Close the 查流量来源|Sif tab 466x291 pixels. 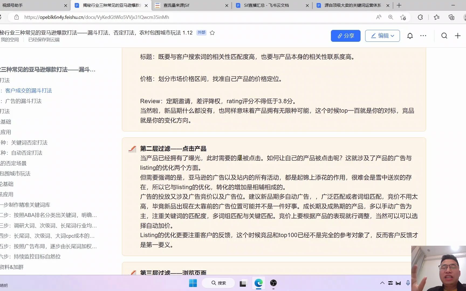[x=227, y=5]
